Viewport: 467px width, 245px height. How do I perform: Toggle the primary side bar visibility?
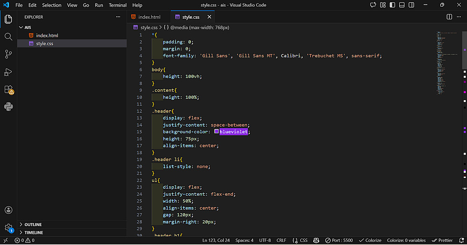392,5
